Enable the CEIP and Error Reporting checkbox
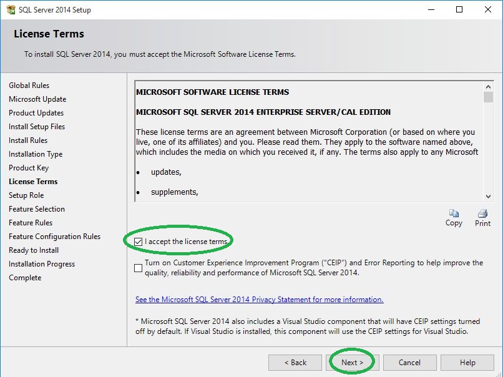Viewport: 503px width, 377px height. coord(139,268)
